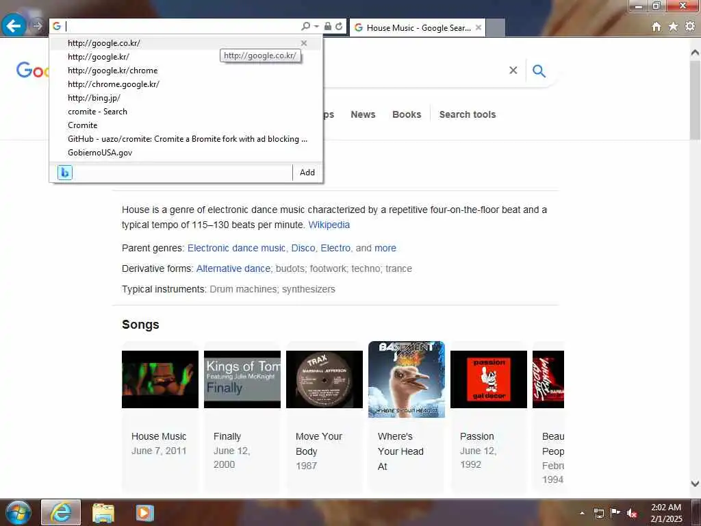
Task: Open Finally Kings of Tomorrow thumbnail
Action: coord(242,379)
